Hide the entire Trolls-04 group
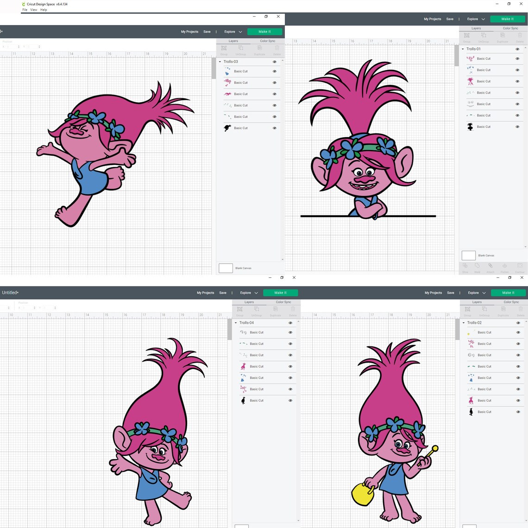This screenshot has width=528, height=528. coord(290,323)
